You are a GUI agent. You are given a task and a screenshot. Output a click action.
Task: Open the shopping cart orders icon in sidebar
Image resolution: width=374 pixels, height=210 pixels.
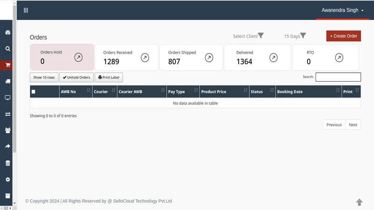pyautogui.click(x=7, y=65)
